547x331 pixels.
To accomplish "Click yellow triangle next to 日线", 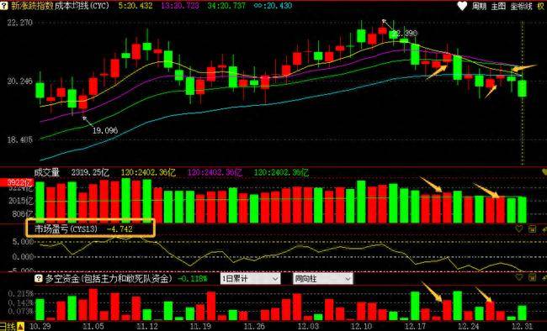I will (20, 327).
